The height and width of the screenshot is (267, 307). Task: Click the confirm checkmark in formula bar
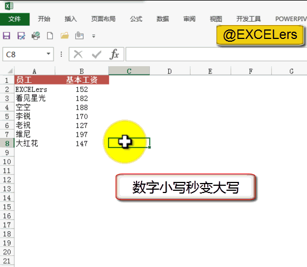[x=96, y=55]
